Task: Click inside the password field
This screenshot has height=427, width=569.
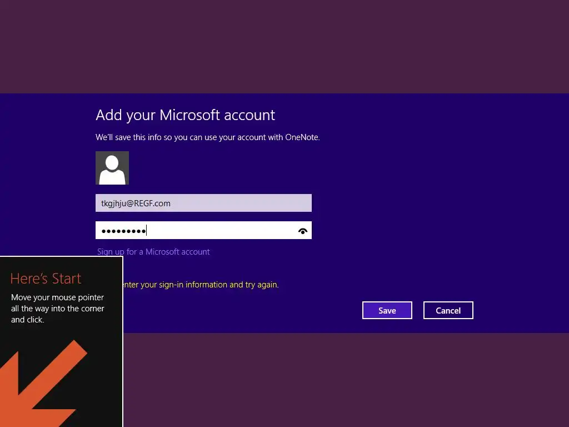Action: tap(203, 230)
